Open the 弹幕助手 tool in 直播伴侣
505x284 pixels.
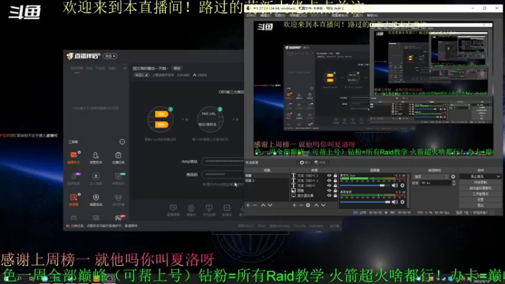[74, 157]
